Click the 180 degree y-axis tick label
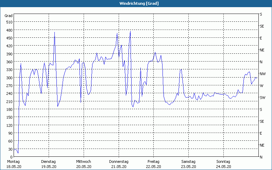The height and width of the screenshot is (170, 272). pyautogui.click(x=9, y=109)
